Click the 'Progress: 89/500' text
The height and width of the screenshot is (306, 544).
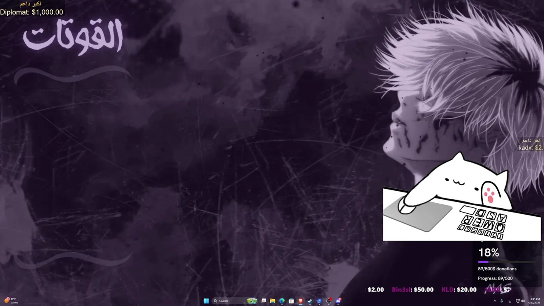click(495, 278)
